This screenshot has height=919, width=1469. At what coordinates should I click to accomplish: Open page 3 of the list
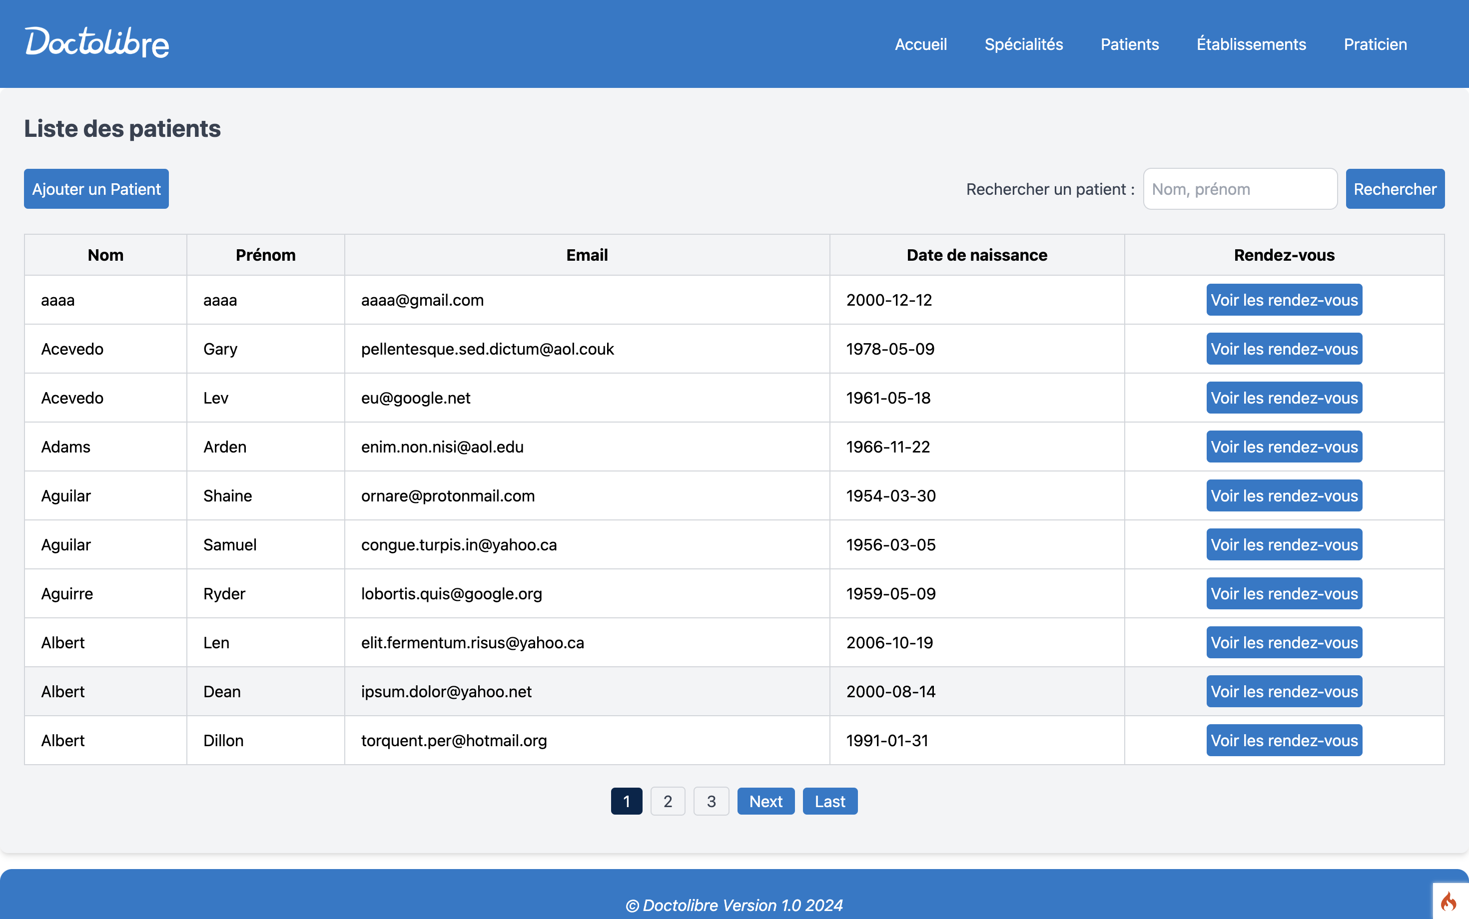pos(711,801)
